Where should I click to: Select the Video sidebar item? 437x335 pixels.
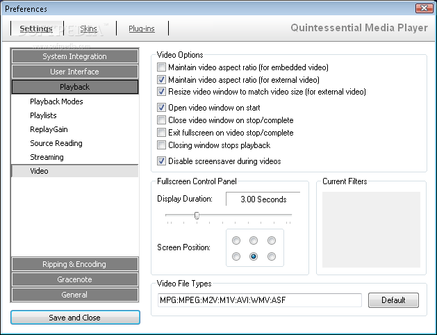[75, 171]
